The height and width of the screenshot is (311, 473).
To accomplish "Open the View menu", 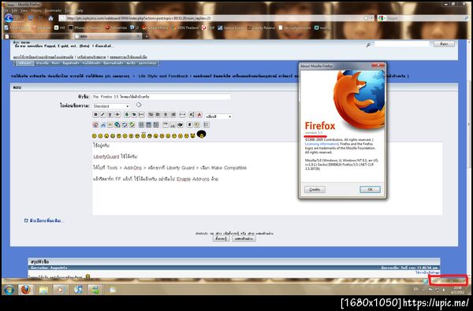I will [24, 10].
